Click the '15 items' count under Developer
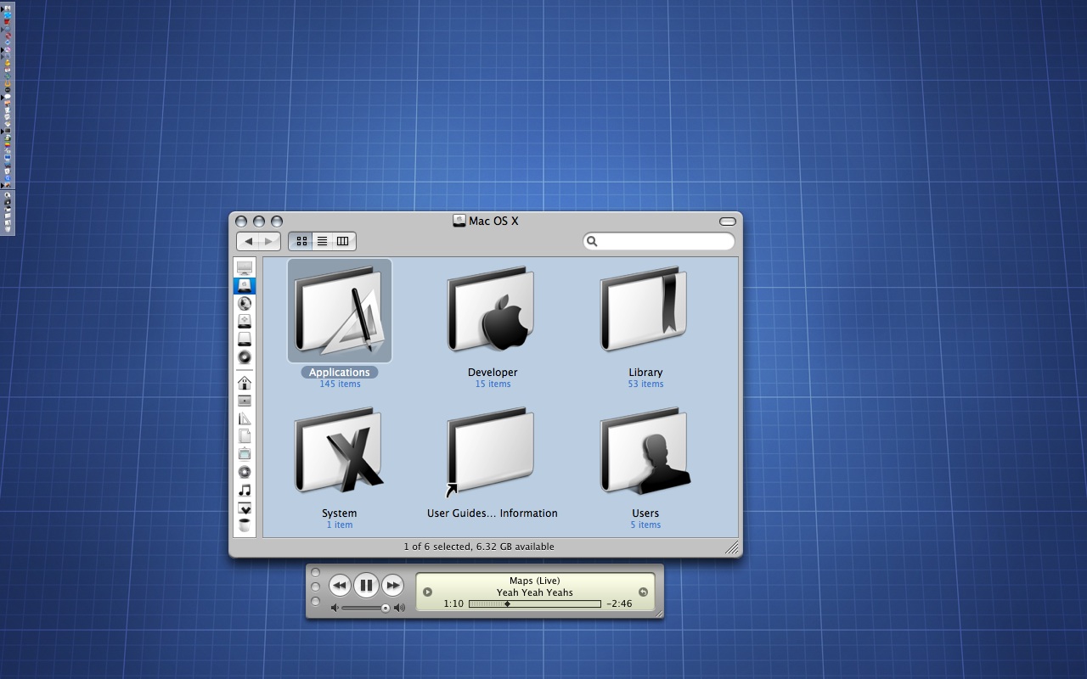1087x679 pixels. (x=493, y=384)
